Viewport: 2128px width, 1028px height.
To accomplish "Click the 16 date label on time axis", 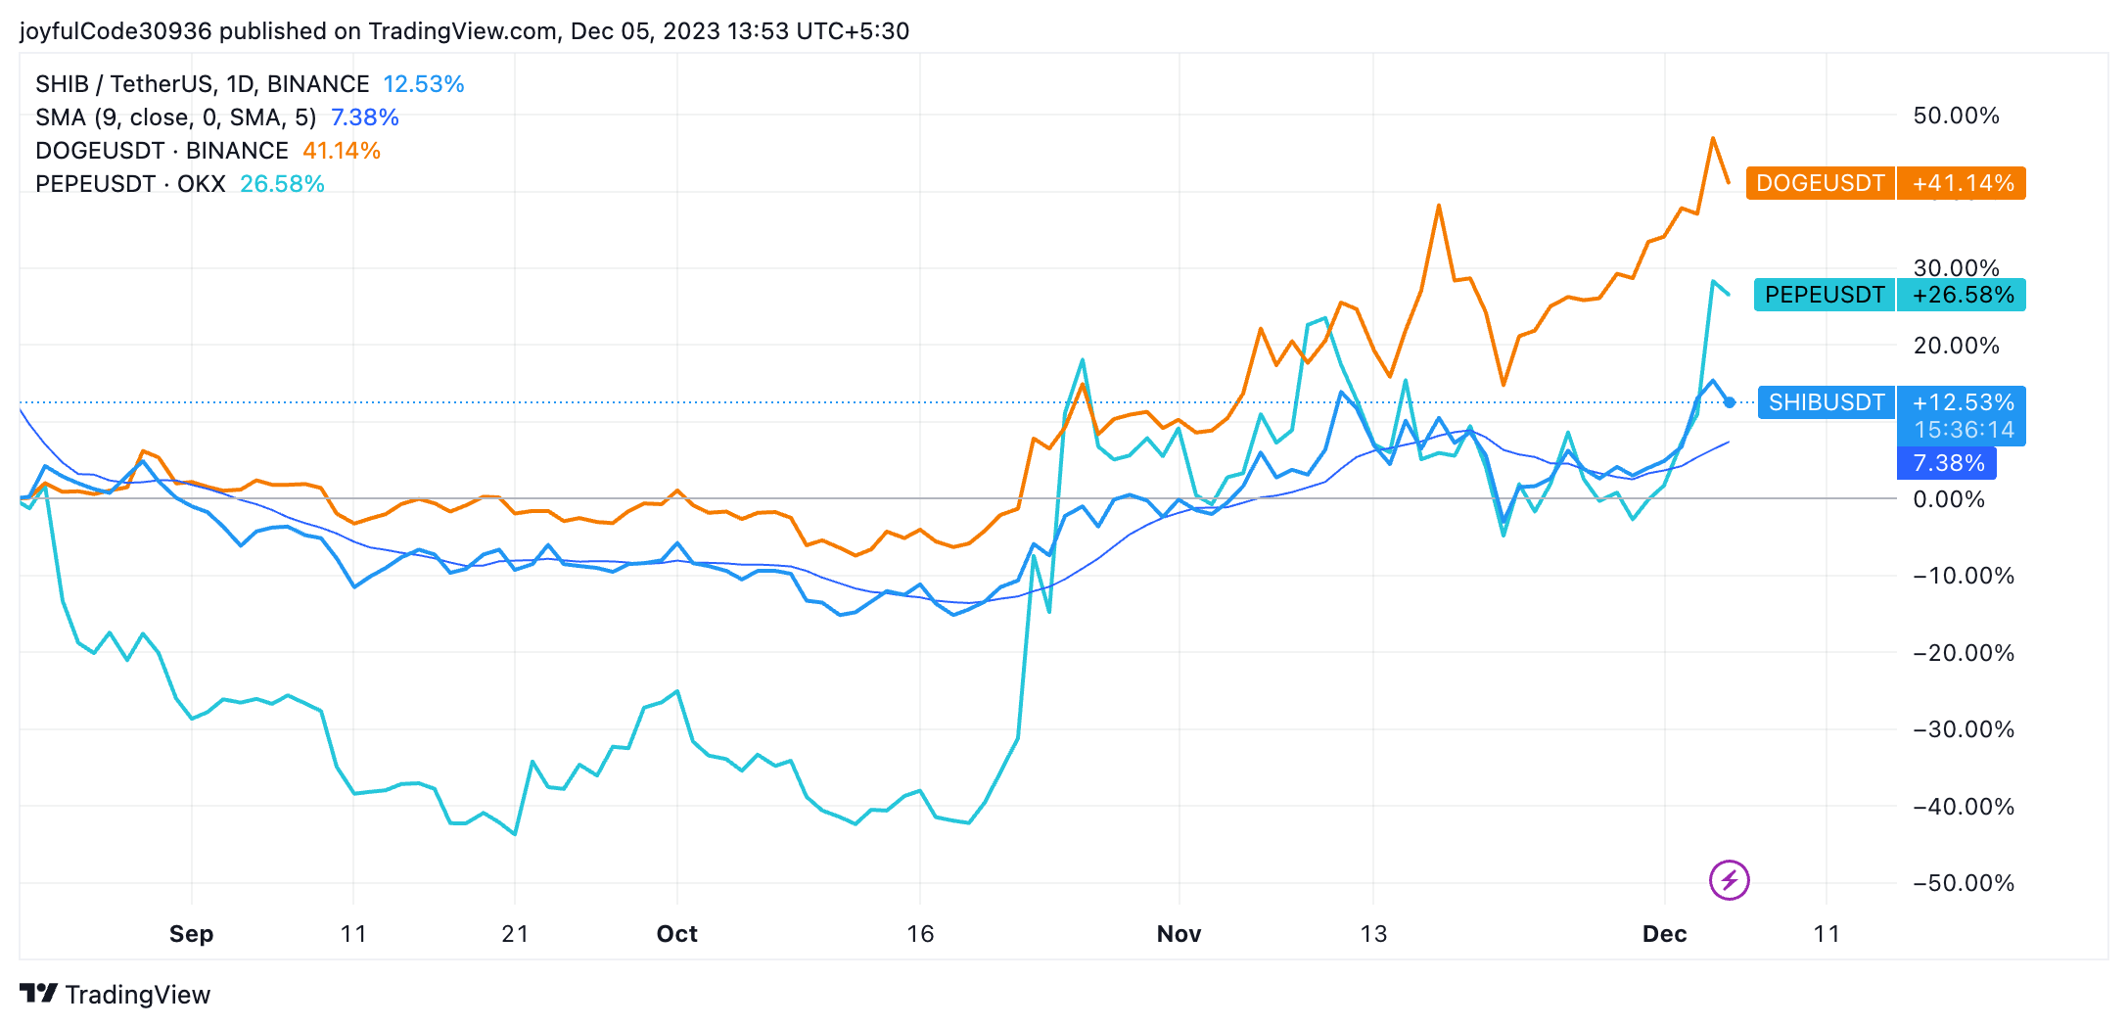I will (920, 934).
